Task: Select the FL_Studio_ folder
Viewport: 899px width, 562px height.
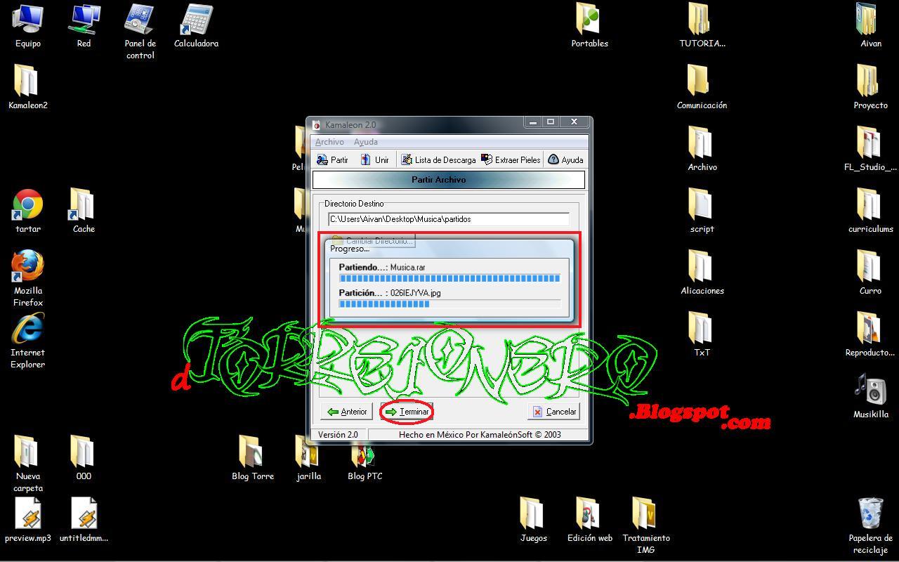Action: pyautogui.click(x=870, y=149)
